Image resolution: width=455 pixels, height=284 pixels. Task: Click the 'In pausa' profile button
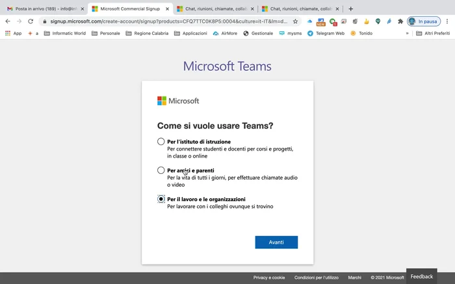(x=424, y=21)
